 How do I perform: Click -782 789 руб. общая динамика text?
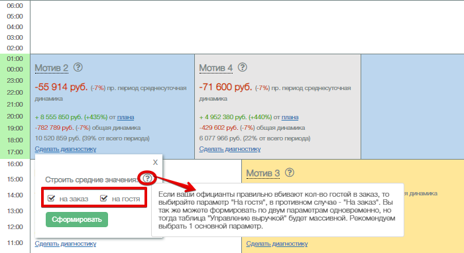[87, 128]
